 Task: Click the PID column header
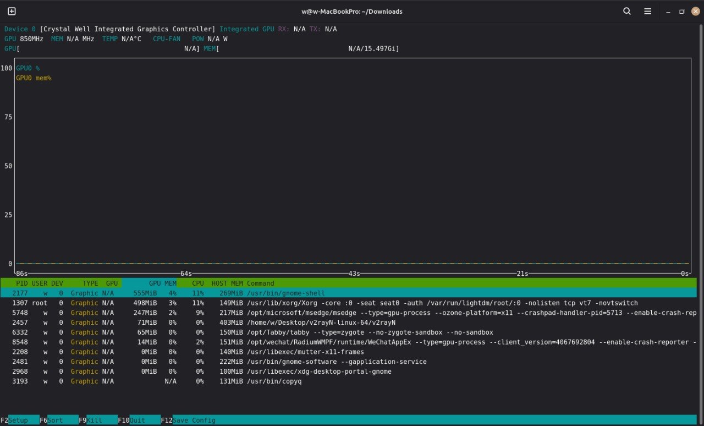tap(21, 283)
